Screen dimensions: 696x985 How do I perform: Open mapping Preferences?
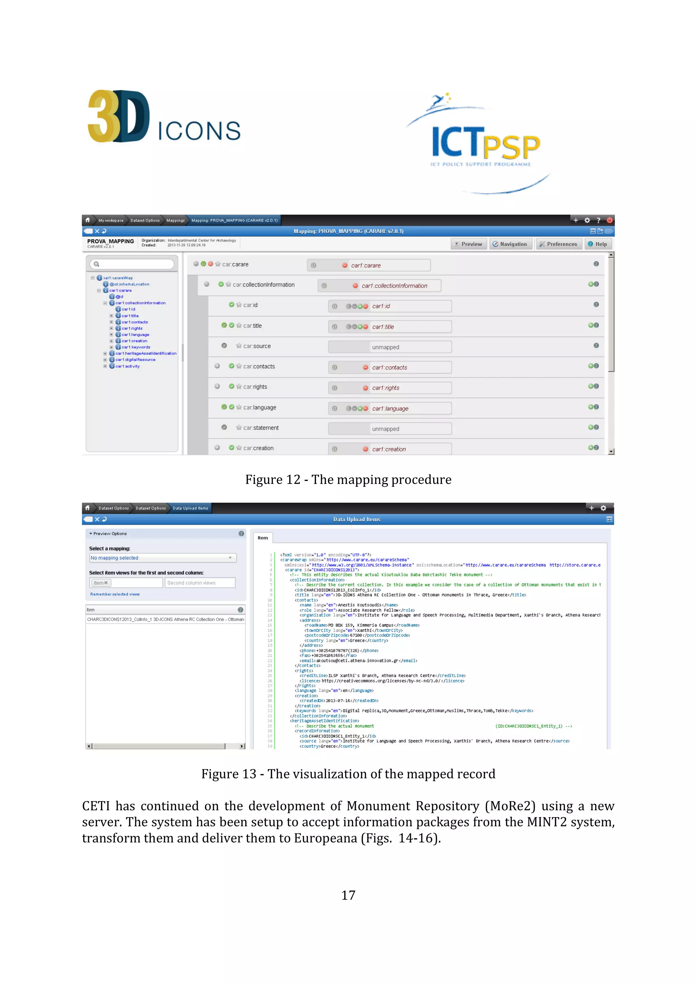coord(559,244)
